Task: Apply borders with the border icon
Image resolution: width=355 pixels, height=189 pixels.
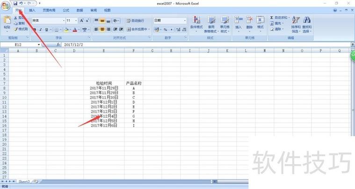Action: click(57, 29)
